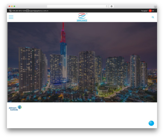Open a new browser tab with the plus button
This screenshot has width=164, height=138.
[155, 7]
